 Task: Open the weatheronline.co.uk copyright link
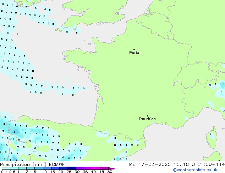[x=195, y=170]
